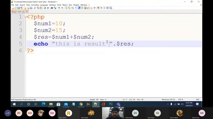This screenshot has width=213, height=119.
Task: Click the Close All toolbar icon
Action: 28,8
